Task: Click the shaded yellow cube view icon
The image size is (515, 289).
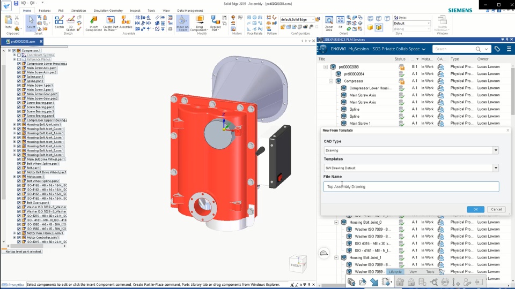Action: click(x=370, y=27)
